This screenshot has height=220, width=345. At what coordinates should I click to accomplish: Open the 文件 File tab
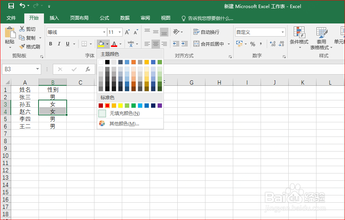[x=11, y=18]
